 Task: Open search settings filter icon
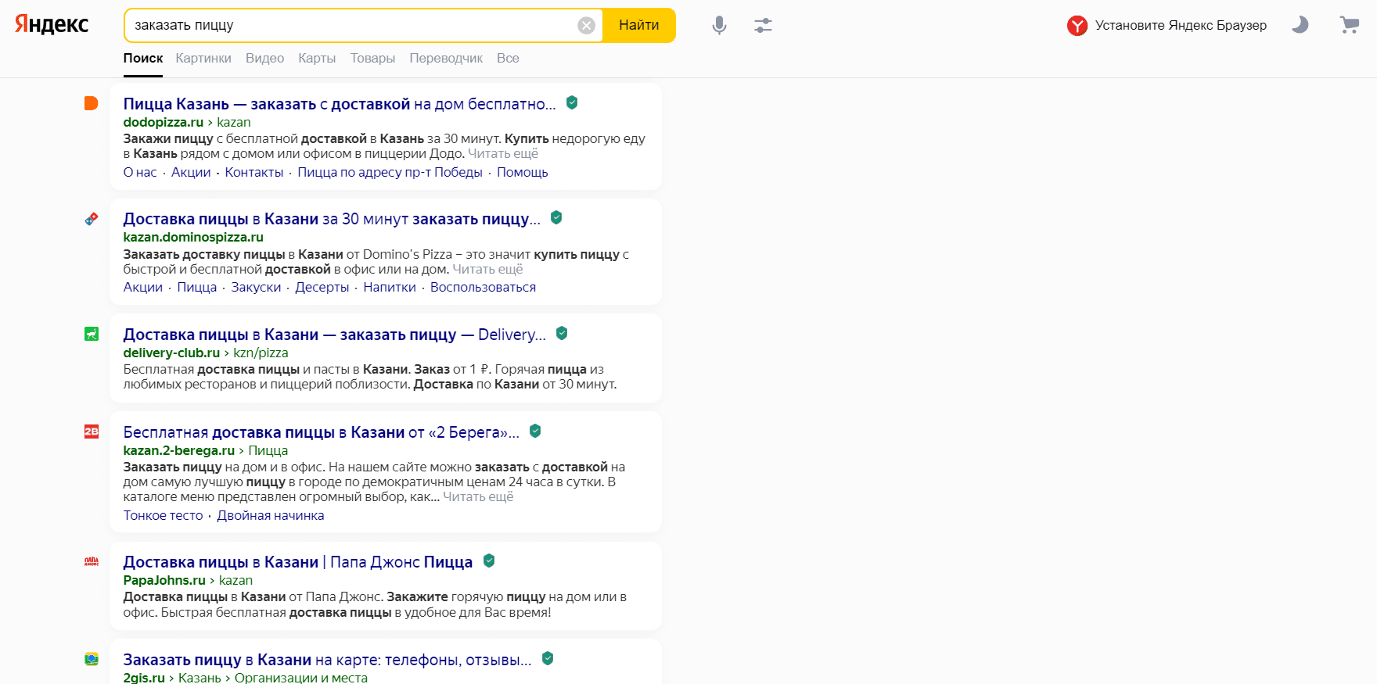click(763, 26)
